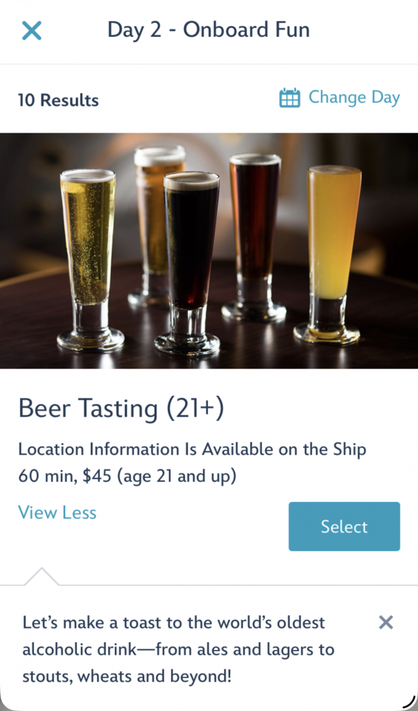Click the description panel pointer triangle
Image resolution: width=418 pixels, height=711 pixels.
[41, 577]
